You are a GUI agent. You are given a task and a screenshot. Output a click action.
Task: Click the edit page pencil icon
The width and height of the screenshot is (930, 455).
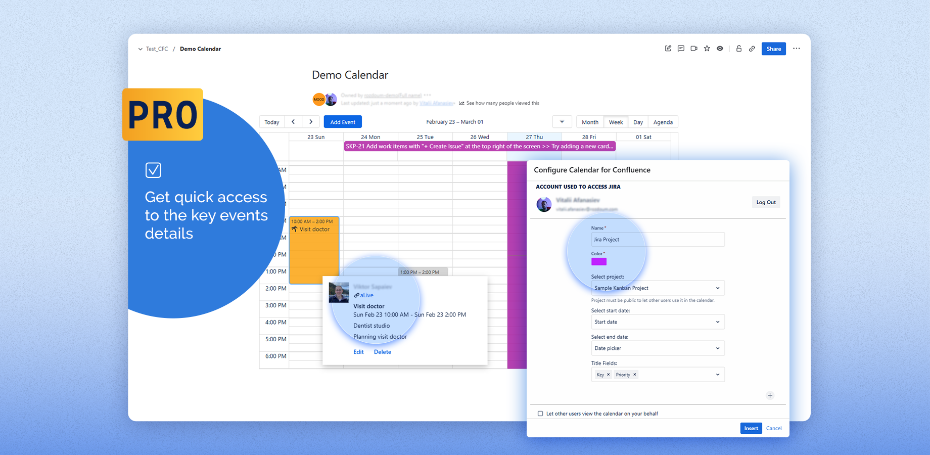click(x=668, y=49)
